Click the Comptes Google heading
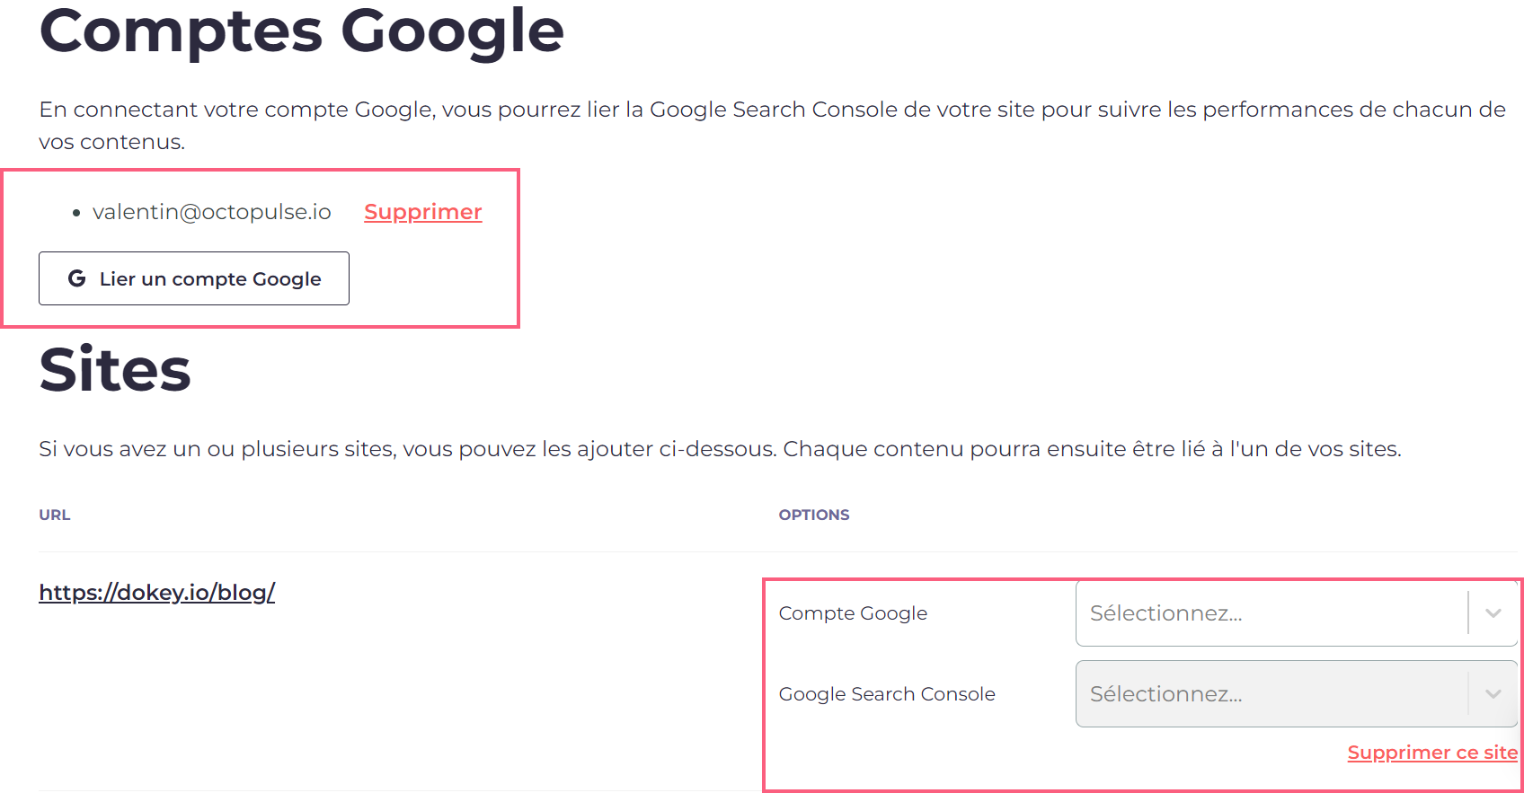 click(302, 31)
